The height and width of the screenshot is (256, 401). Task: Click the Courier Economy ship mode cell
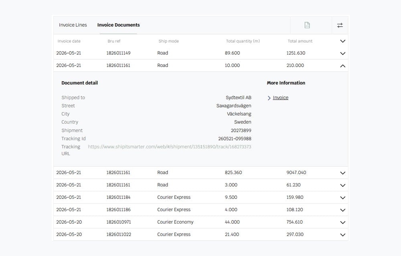point(175,222)
